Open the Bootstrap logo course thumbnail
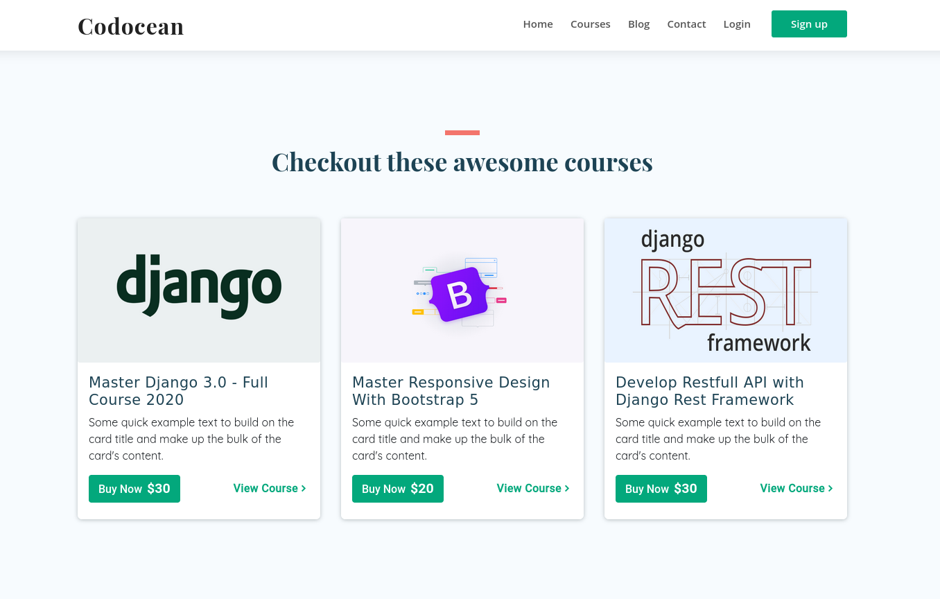Screen dimensions: 940x599 [462, 290]
